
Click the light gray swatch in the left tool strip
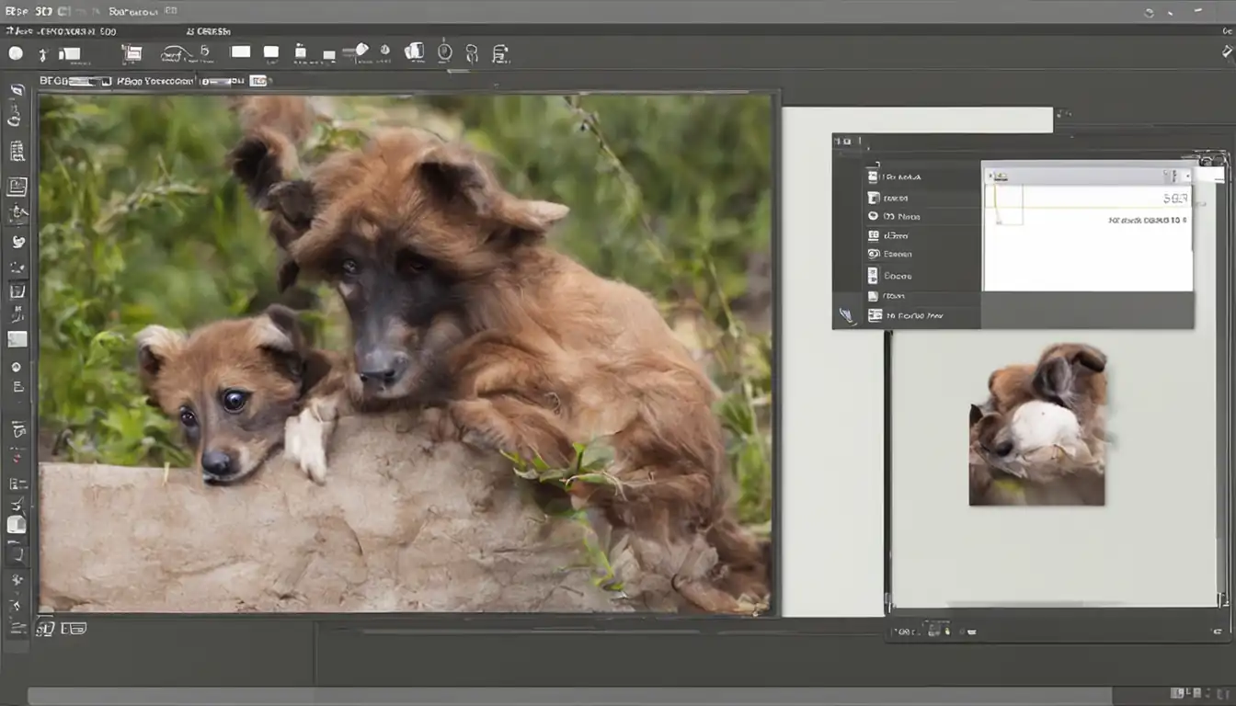pyautogui.click(x=17, y=339)
